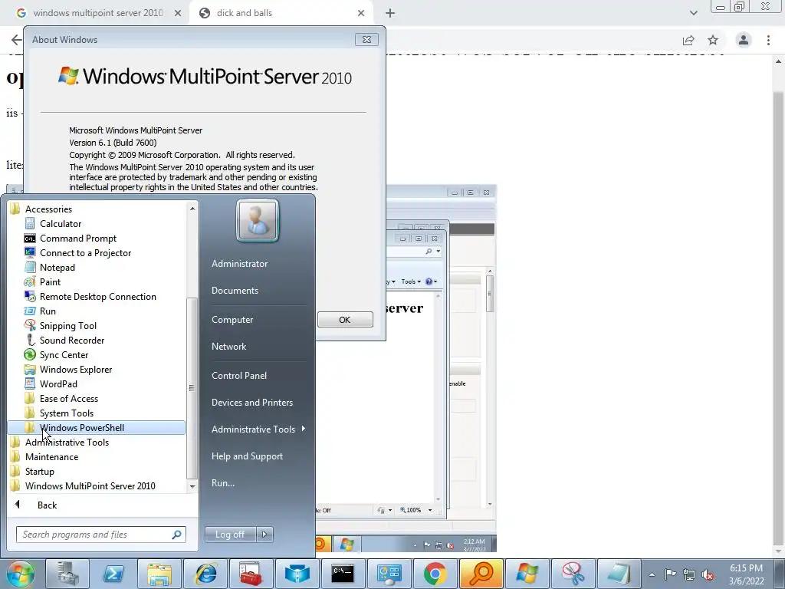Open Remote Desktop Connection
785x589 pixels.
coord(97,297)
